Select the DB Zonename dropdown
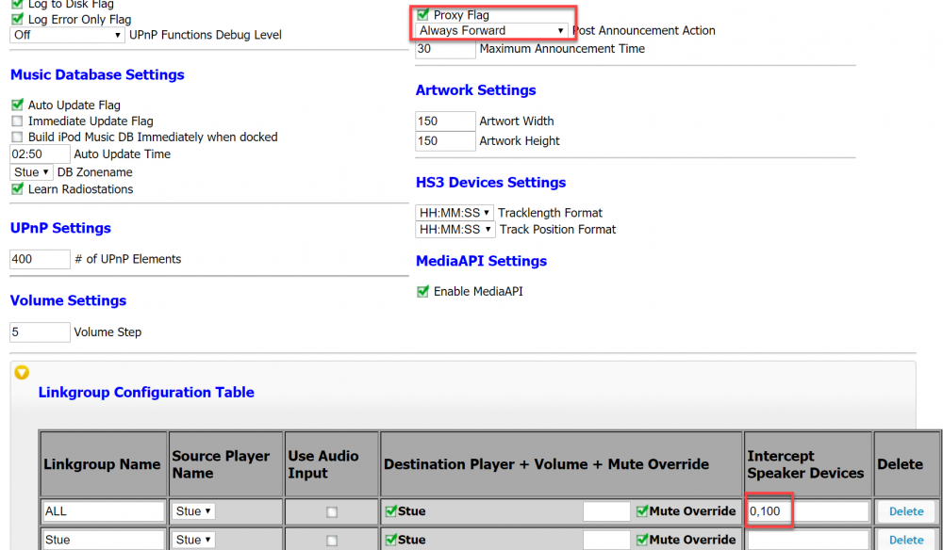943x550 pixels. click(31, 172)
